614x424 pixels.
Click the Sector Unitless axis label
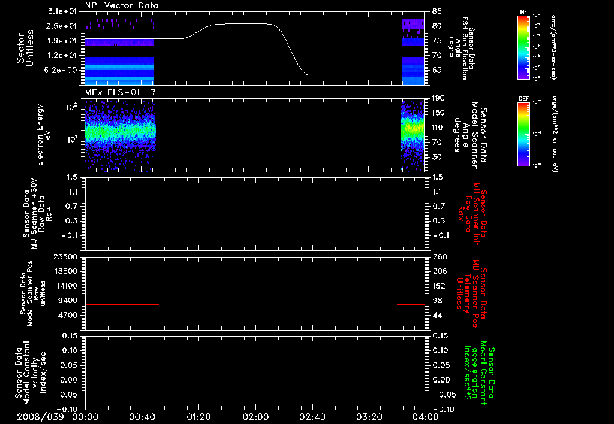click(x=25, y=48)
